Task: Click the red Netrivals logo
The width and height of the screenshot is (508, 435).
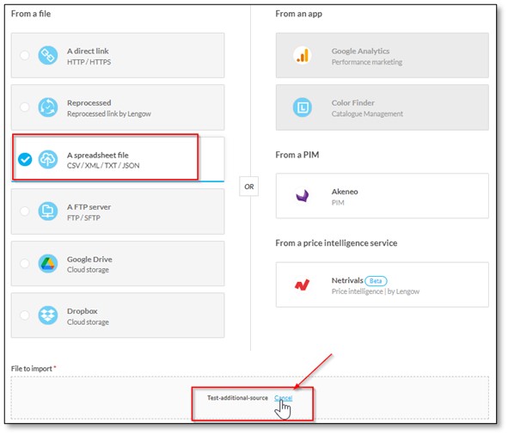Action: point(302,285)
